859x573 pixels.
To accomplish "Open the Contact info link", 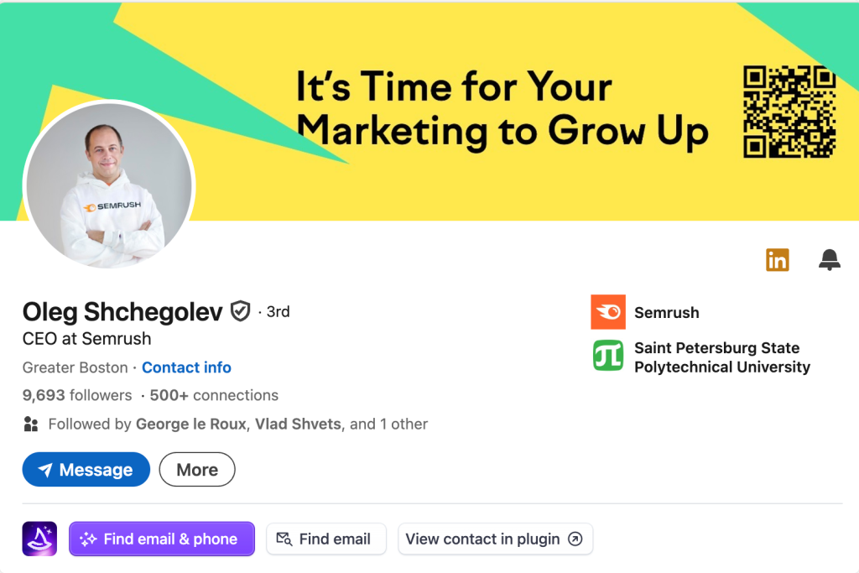I will tap(186, 367).
